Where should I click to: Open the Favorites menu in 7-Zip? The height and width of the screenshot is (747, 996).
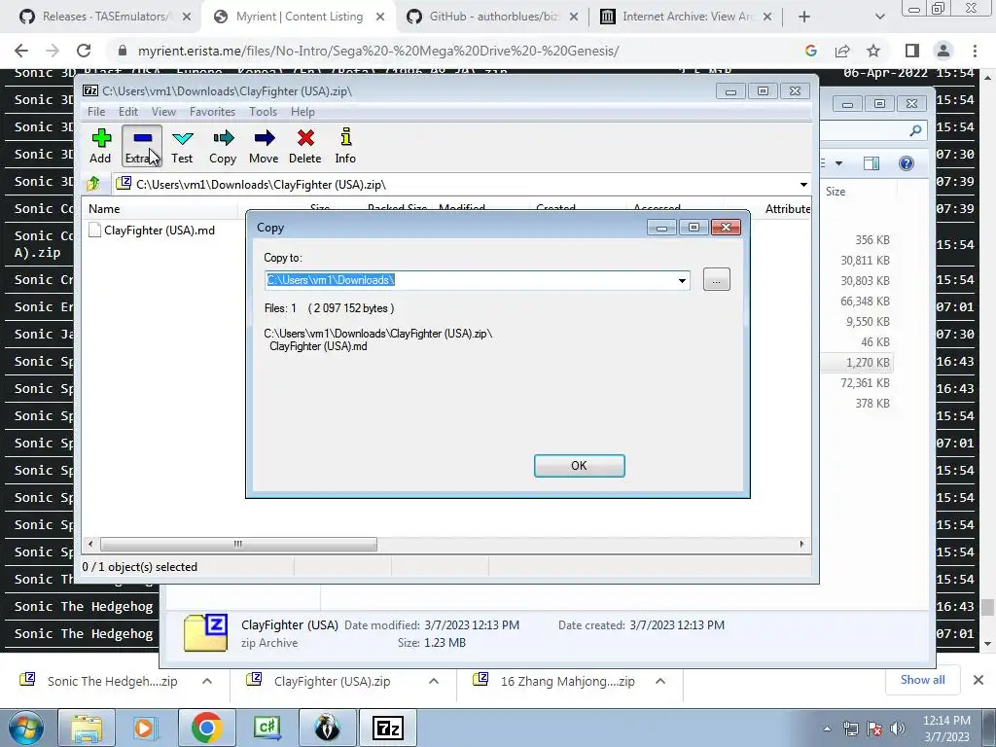pos(212,112)
